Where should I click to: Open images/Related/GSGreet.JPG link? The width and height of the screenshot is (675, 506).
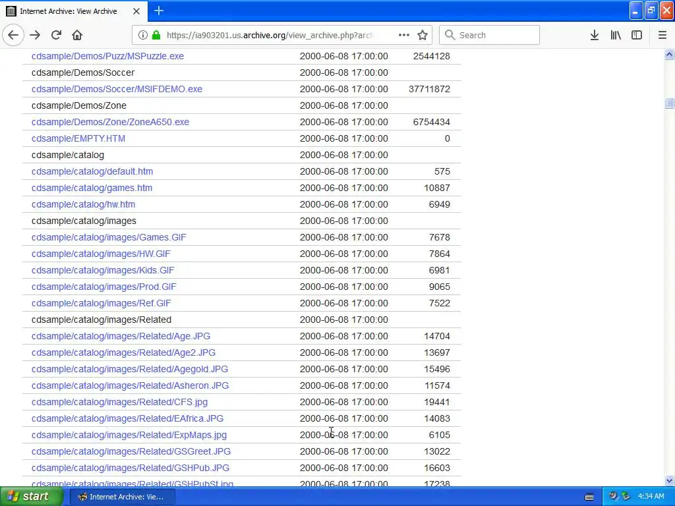tap(131, 451)
